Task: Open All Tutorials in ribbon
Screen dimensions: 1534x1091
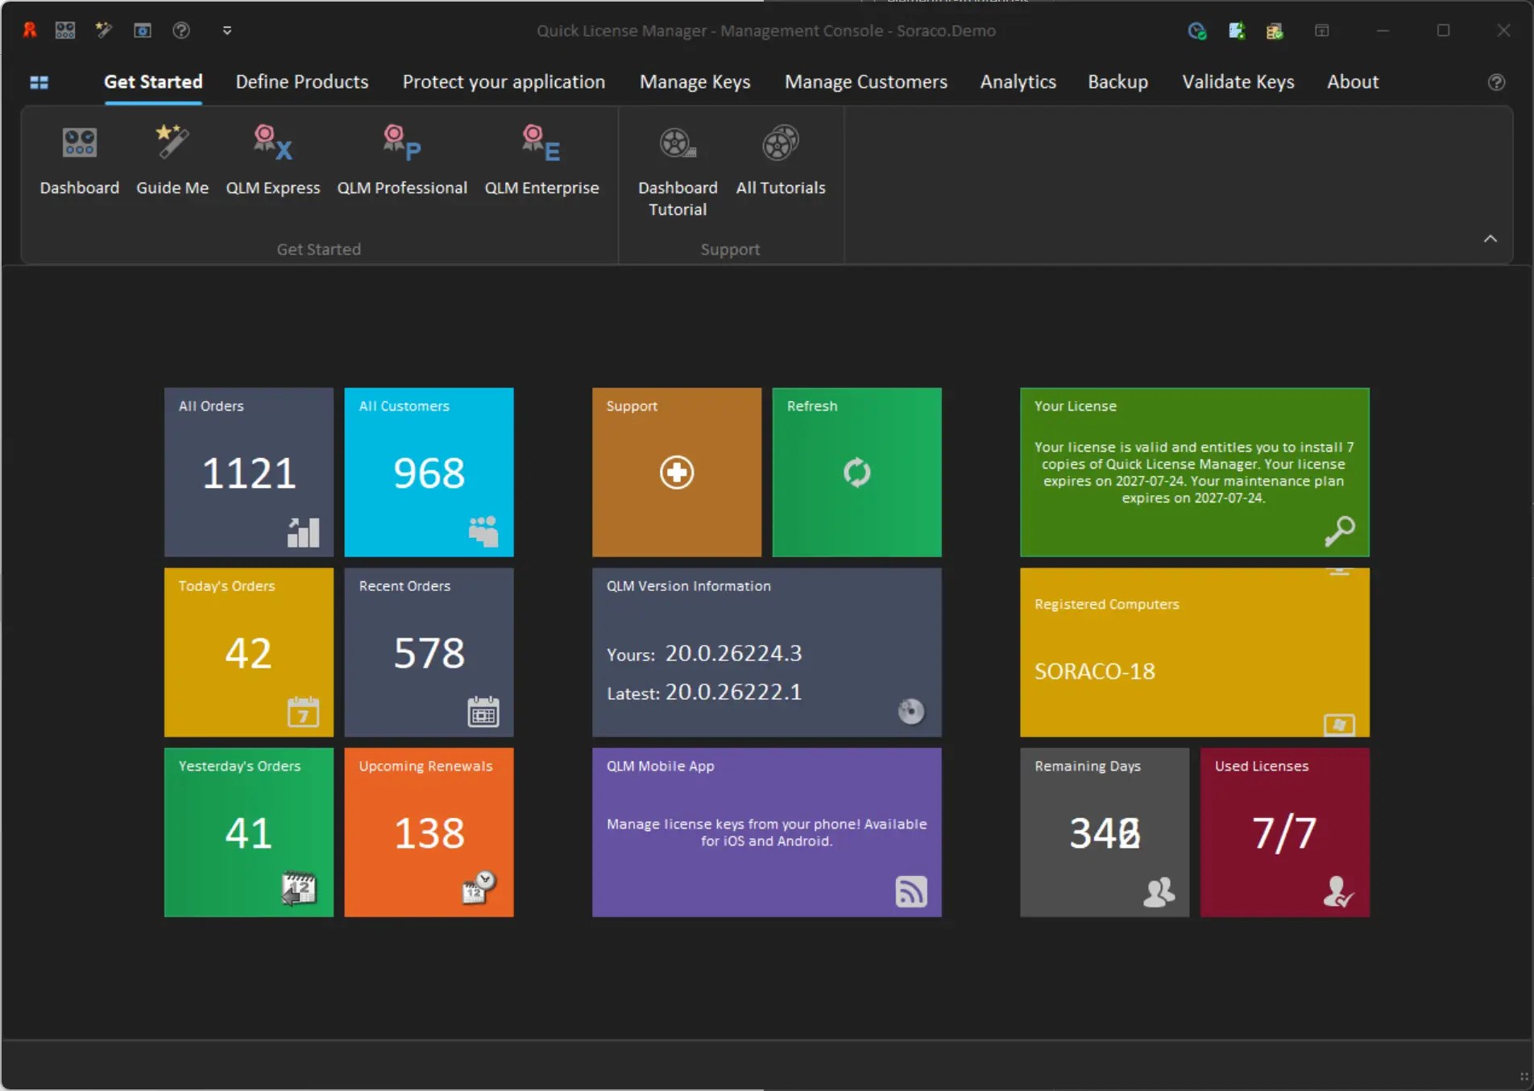Action: 781,161
